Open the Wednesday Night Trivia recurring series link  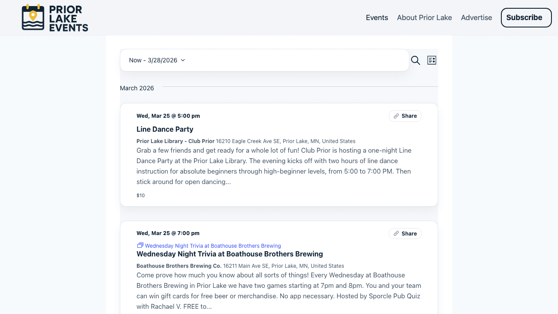click(x=212, y=246)
